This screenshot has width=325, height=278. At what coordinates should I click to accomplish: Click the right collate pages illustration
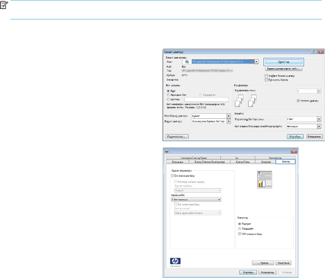click(252, 101)
